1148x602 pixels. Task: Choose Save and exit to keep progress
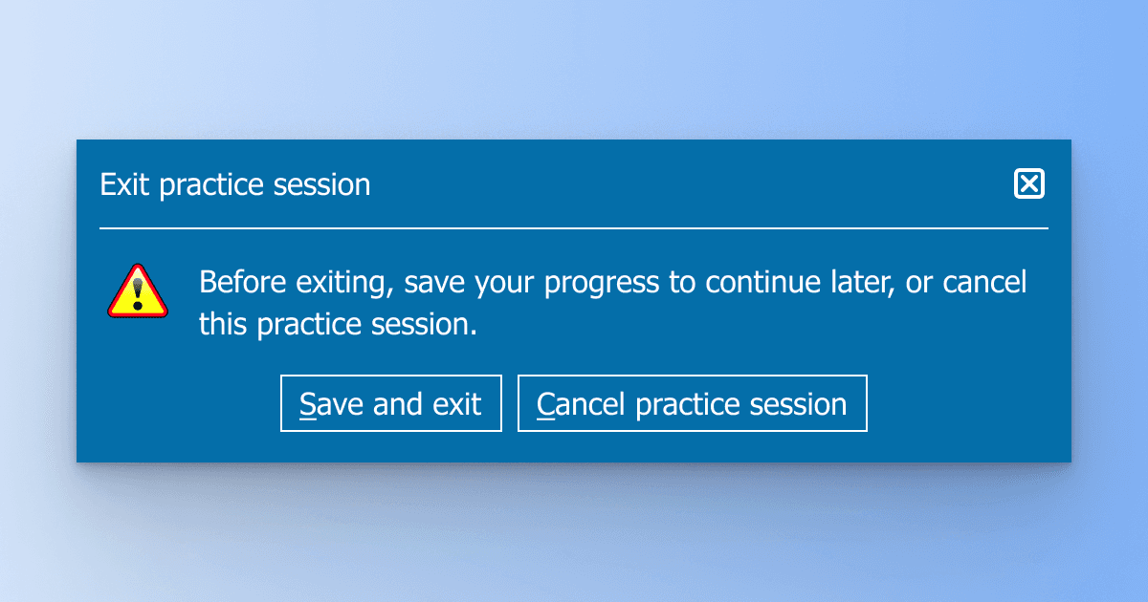pos(390,402)
